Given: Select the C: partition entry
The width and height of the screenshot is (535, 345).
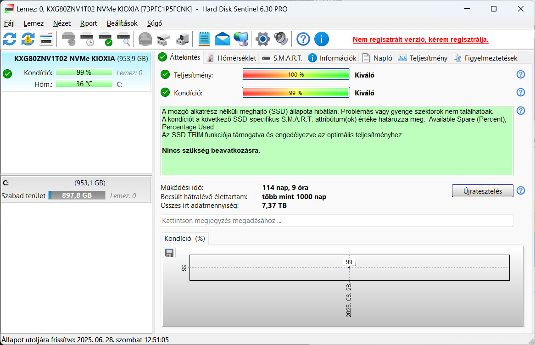Looking at the screenshot, I should click(77, 189).
